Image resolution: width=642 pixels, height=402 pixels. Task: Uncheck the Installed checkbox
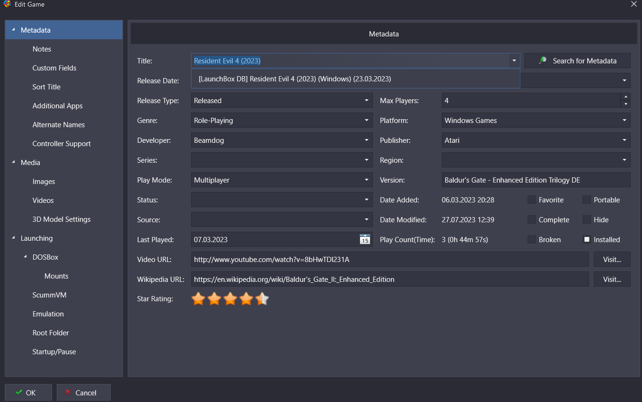point(587,239)
